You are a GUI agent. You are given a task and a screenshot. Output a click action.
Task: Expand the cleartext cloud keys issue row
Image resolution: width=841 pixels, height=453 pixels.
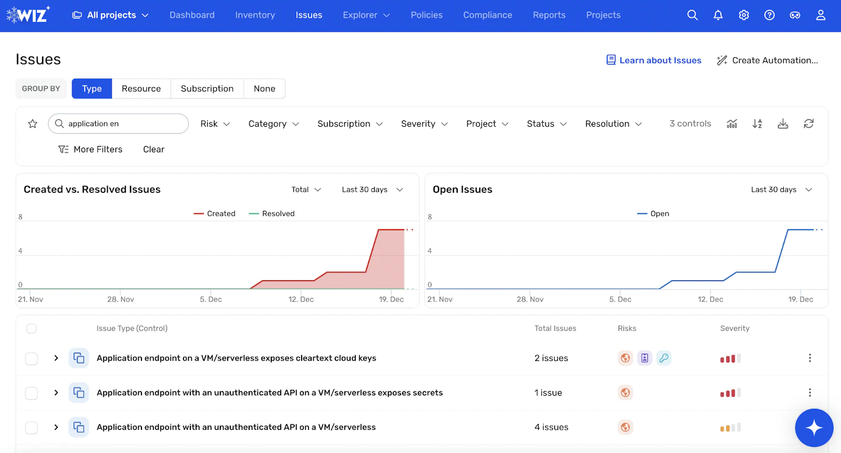[x=56, y=358]
